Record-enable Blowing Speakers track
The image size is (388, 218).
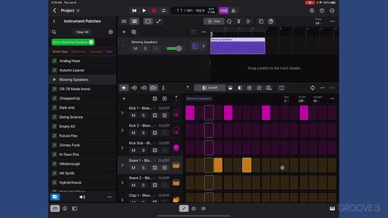click(x=156, y=48)
